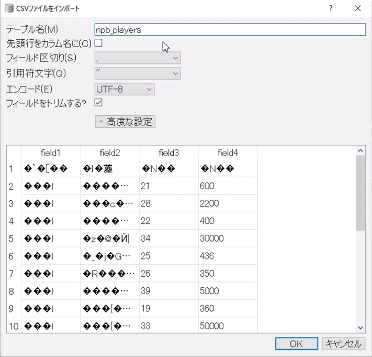Select the field2 column header
372x357 pixels.
pos(110,153)
